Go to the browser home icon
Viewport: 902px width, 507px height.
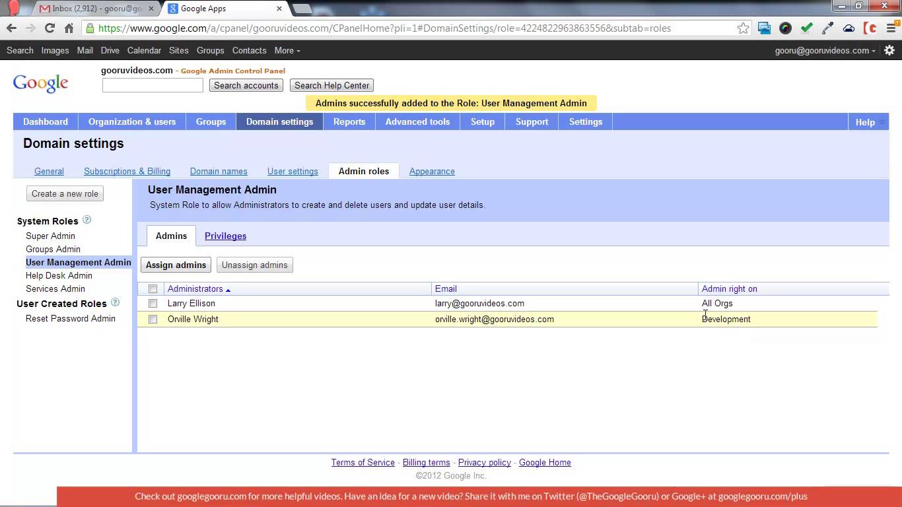pyautogui.click(x=69, y=28)
